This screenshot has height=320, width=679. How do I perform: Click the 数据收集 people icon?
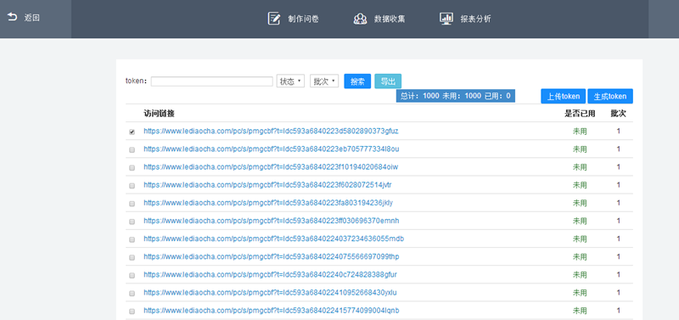tap(360, 19)
